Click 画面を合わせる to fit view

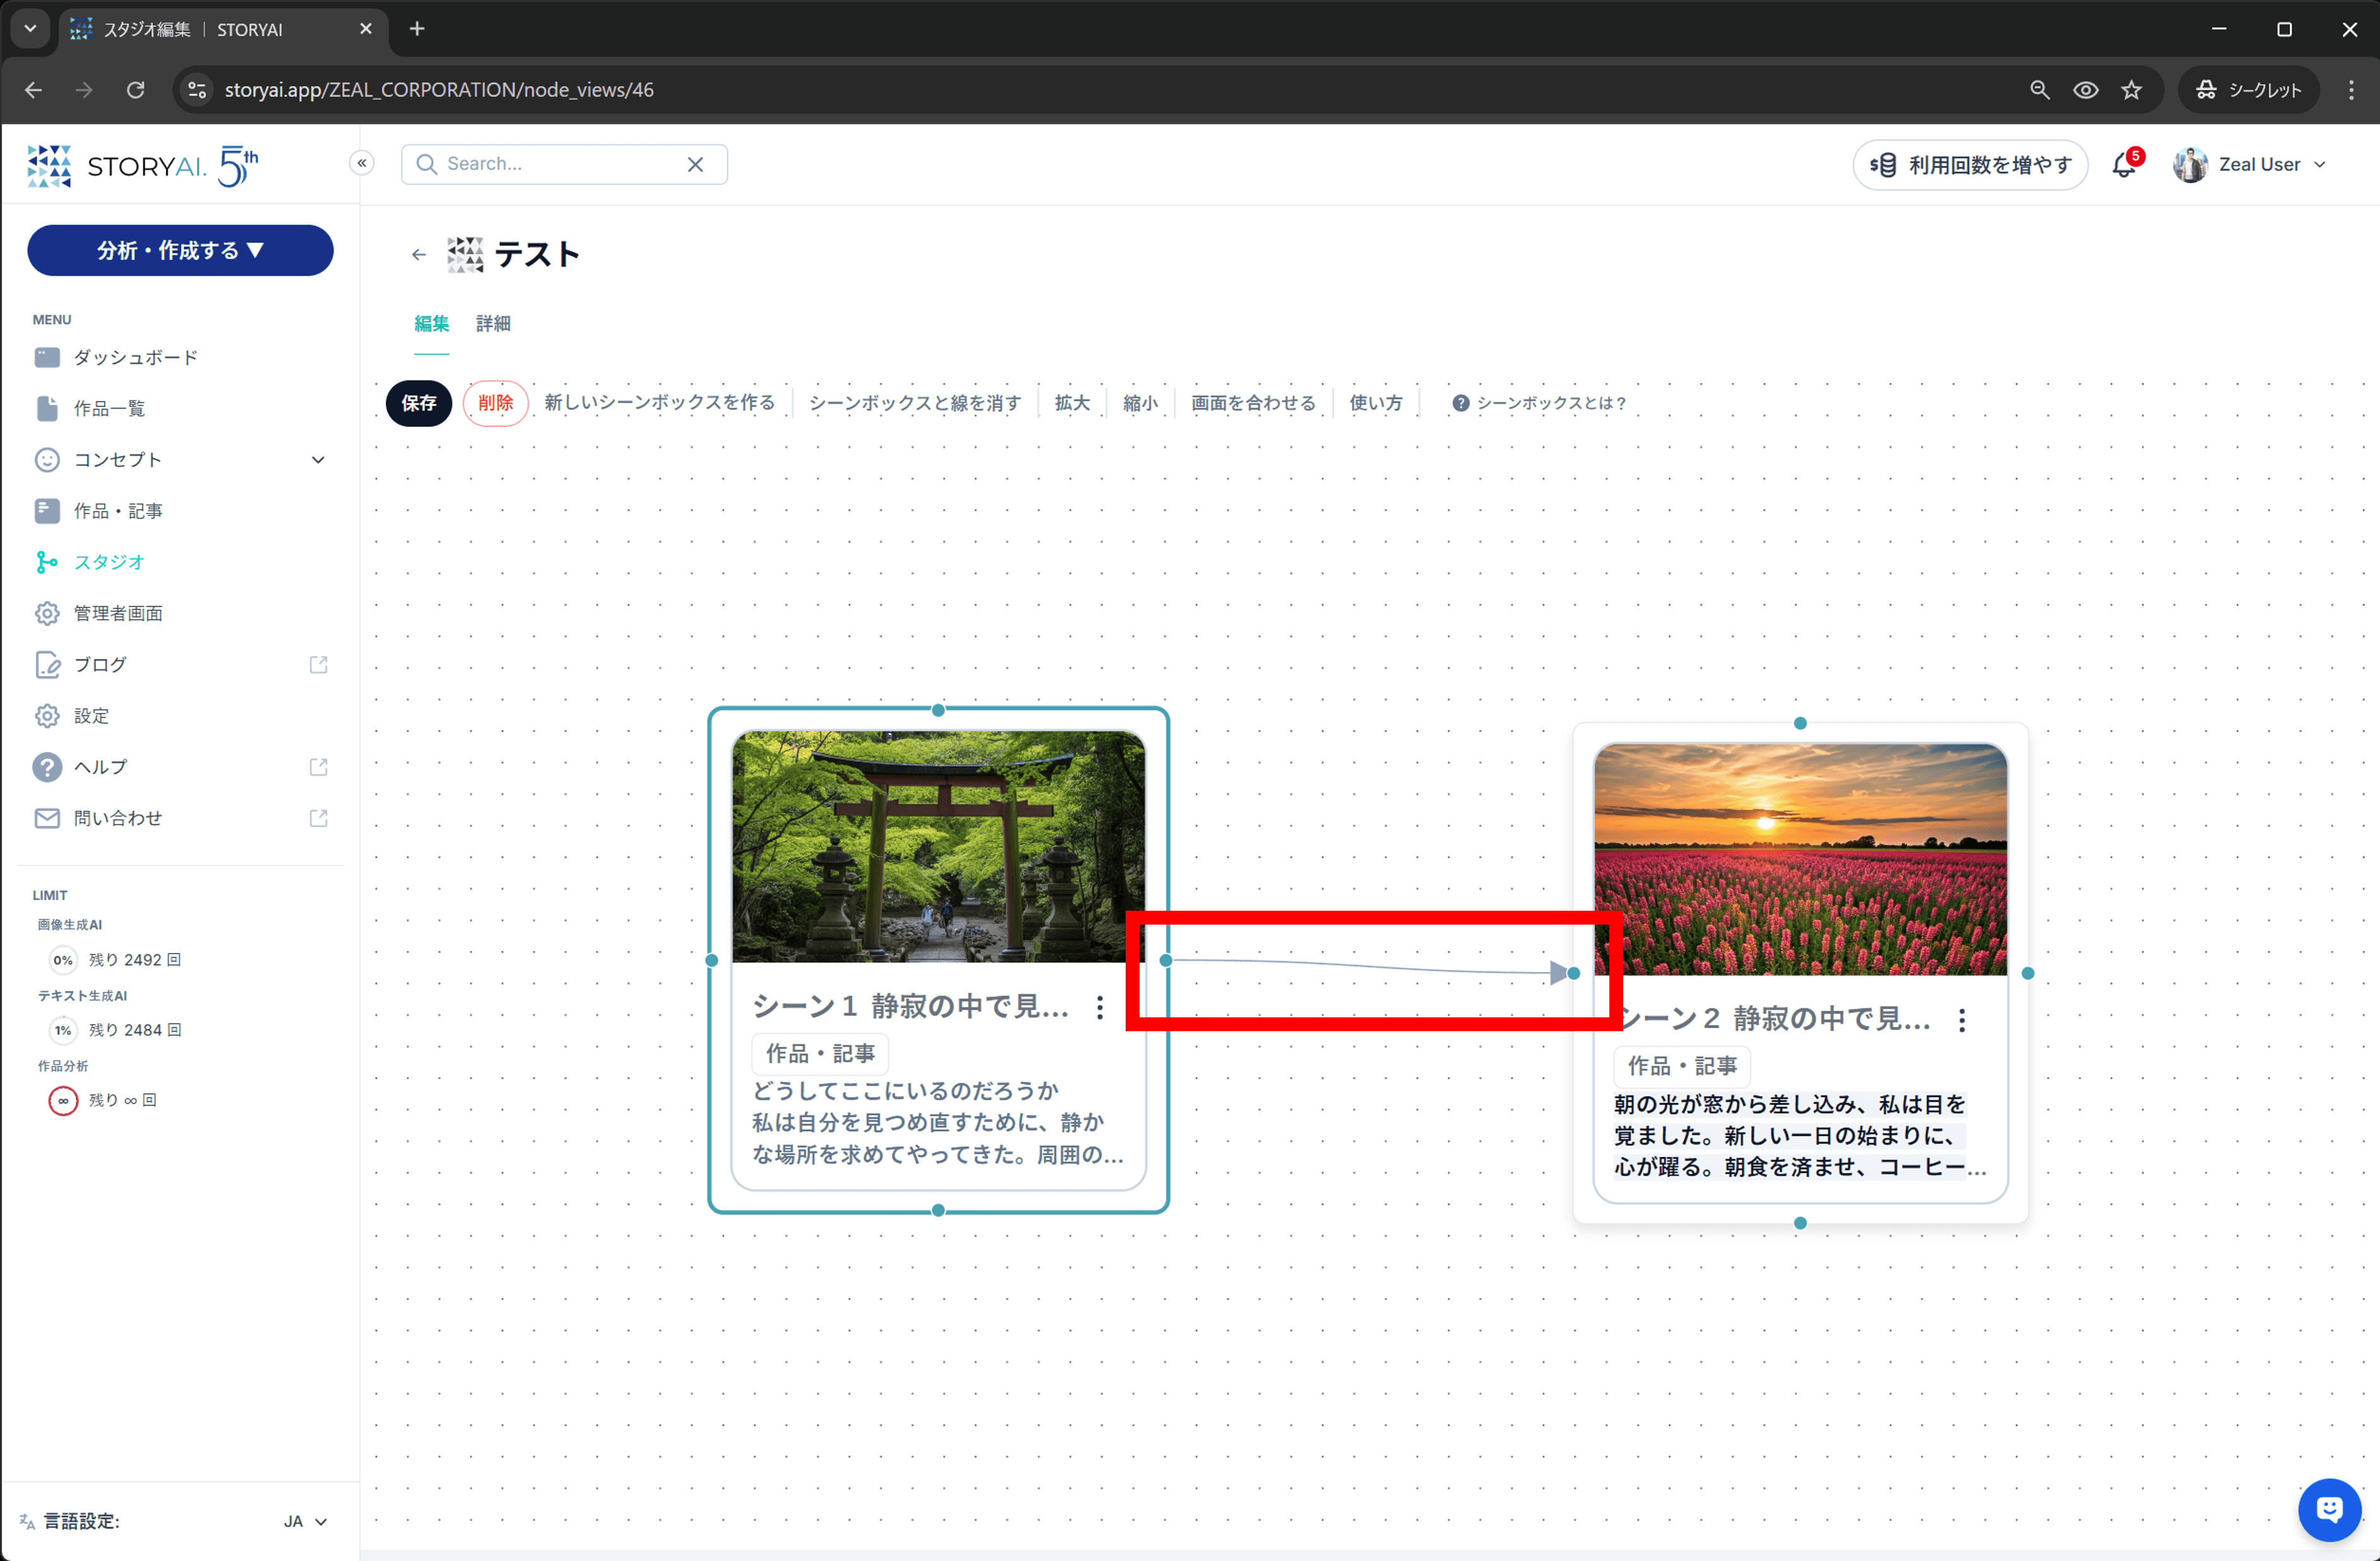[x=1253, y=403]
